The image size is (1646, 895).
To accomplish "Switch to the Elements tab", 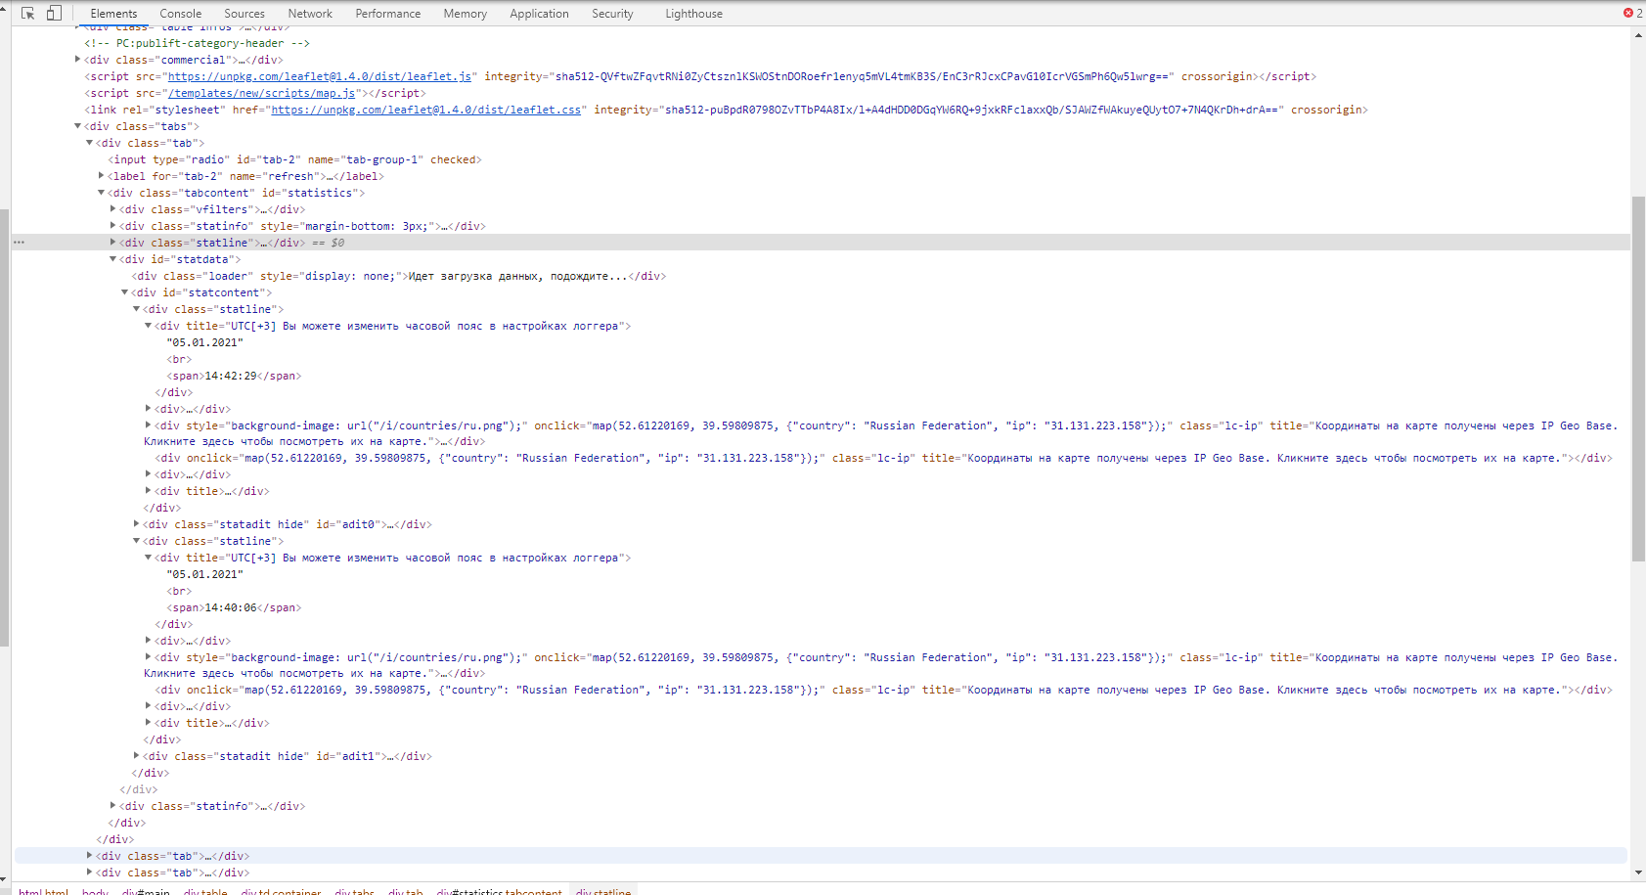I will click(113, 14).
